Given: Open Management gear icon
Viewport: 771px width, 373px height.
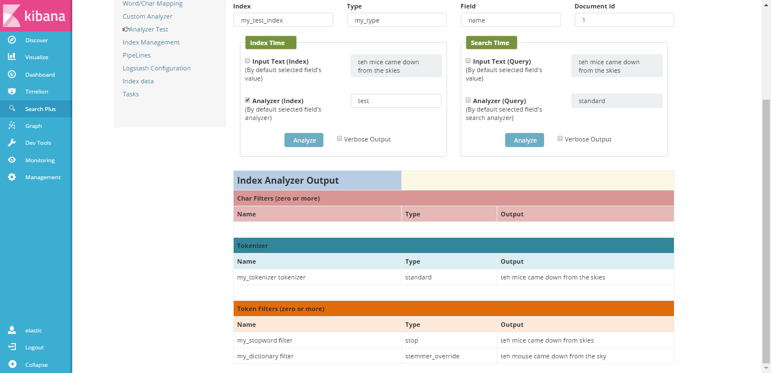Looking at the screenshot, I should [12, 177].
